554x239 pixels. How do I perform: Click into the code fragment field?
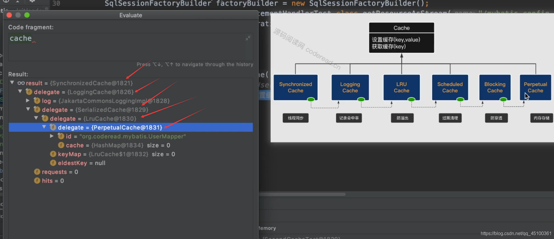(x=131, y=47)
